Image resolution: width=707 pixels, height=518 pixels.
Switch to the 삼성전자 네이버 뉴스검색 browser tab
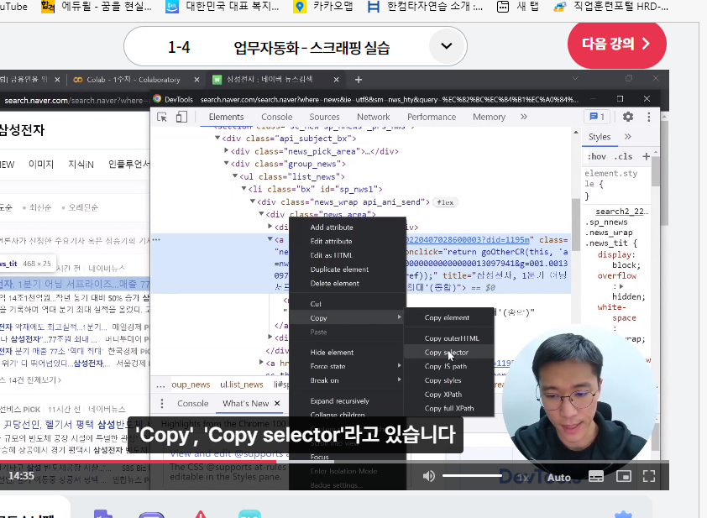270,80
